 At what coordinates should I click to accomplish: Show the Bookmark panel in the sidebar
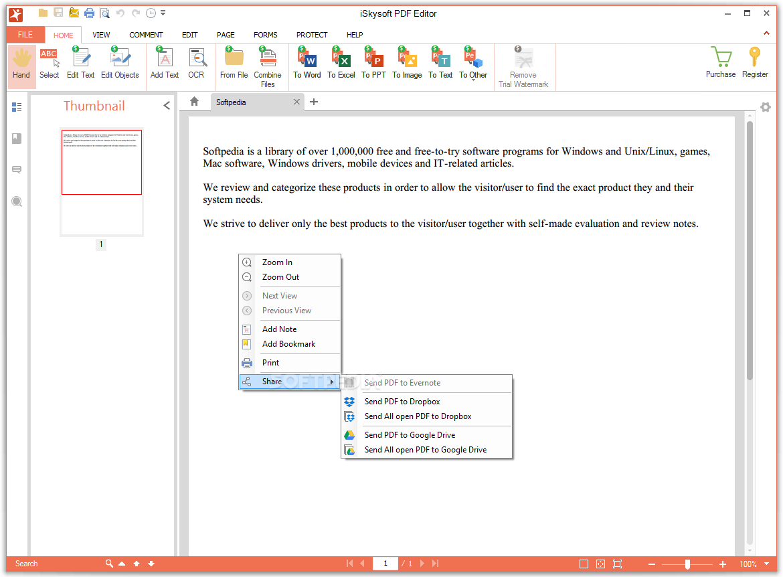point(17,139)
